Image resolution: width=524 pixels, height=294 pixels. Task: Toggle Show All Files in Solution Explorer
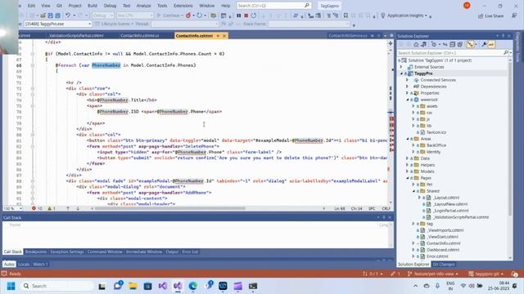(460, 44)
